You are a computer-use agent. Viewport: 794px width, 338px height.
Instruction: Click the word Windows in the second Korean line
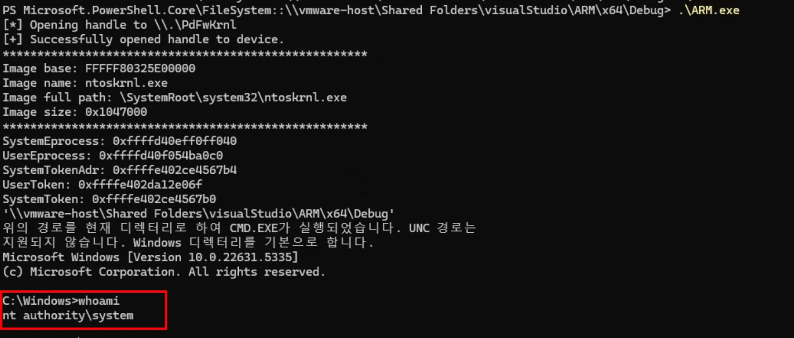point(157,243)
